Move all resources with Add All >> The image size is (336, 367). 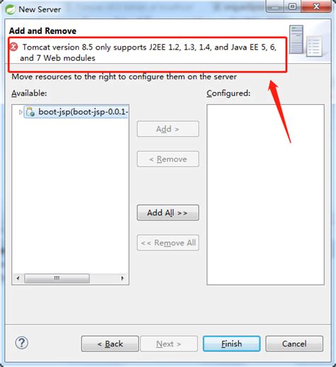168,213
